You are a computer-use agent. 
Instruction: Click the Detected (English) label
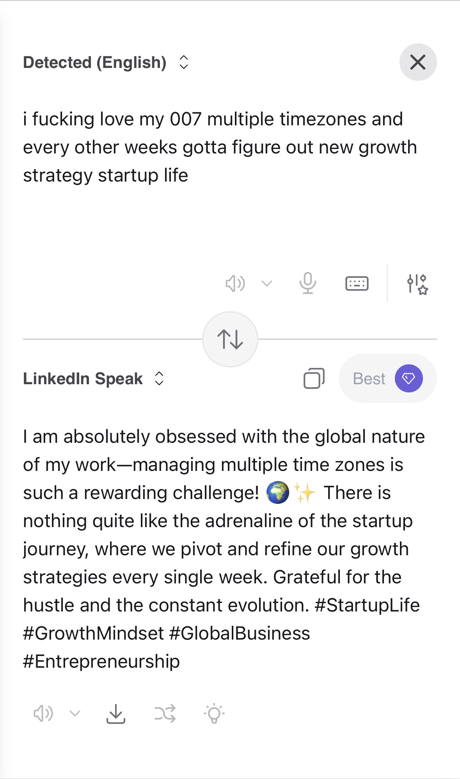point(95,62)
